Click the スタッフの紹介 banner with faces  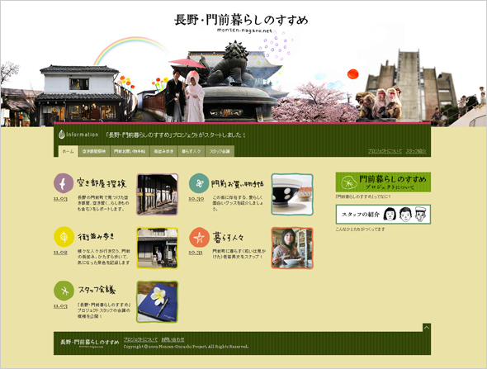(383, 215)
